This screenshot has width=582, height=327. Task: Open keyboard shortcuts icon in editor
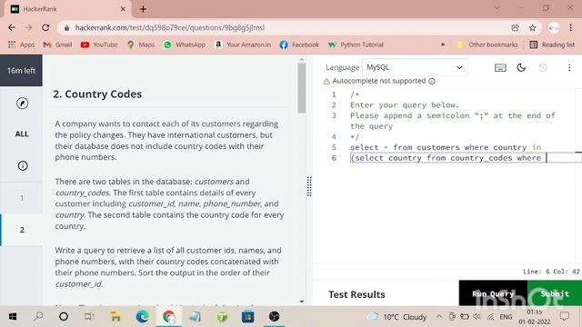[500, 67]
